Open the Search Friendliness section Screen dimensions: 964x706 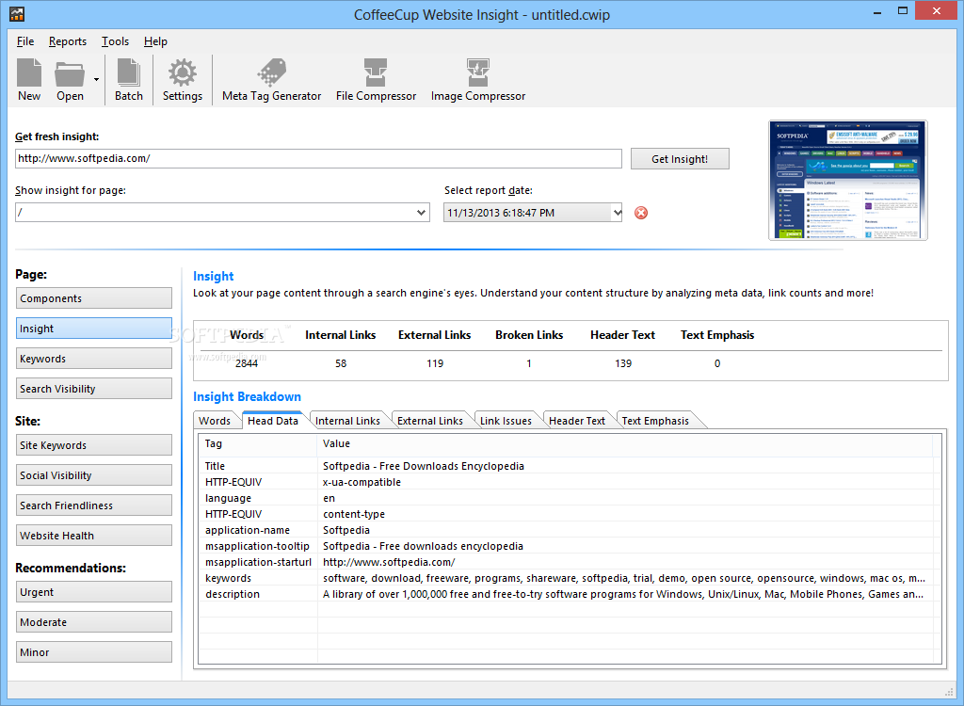point(94,505)
